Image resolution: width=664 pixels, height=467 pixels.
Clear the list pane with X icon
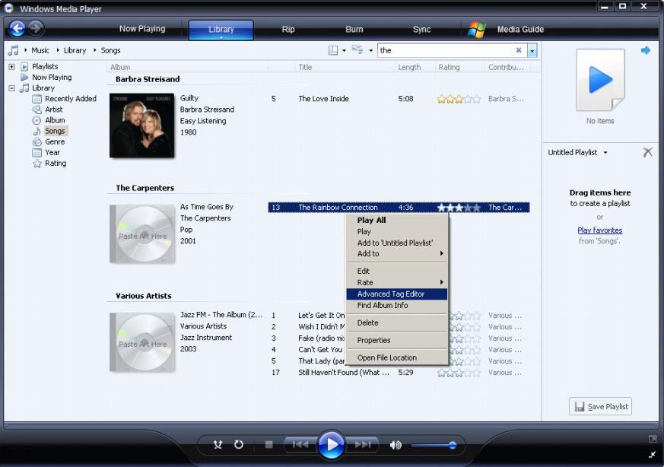647,152
